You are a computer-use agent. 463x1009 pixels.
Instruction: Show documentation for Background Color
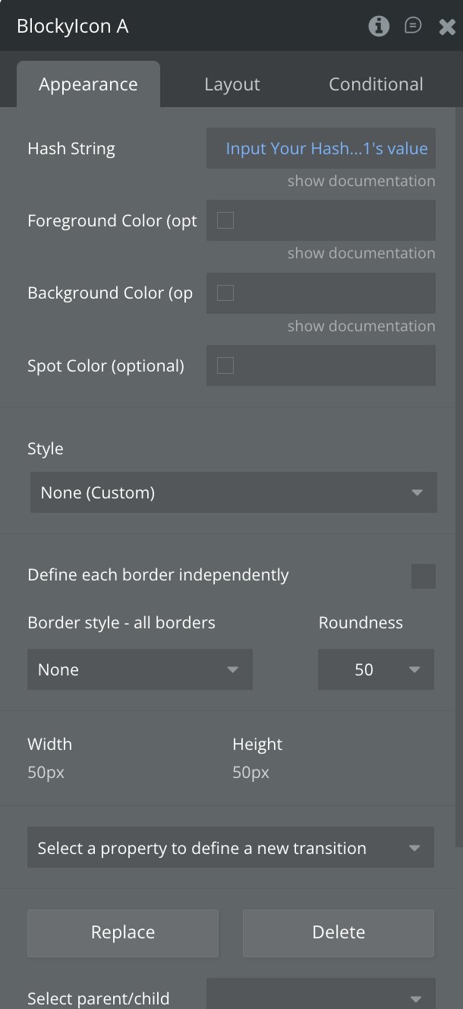tap(361, 326)
